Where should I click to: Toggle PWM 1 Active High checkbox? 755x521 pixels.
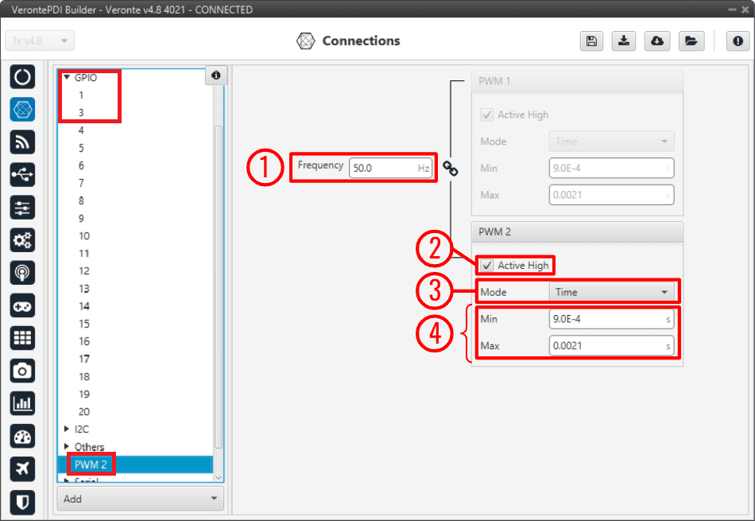(x=487, y=115)
